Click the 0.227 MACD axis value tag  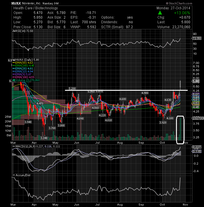[x=197, y=147]
